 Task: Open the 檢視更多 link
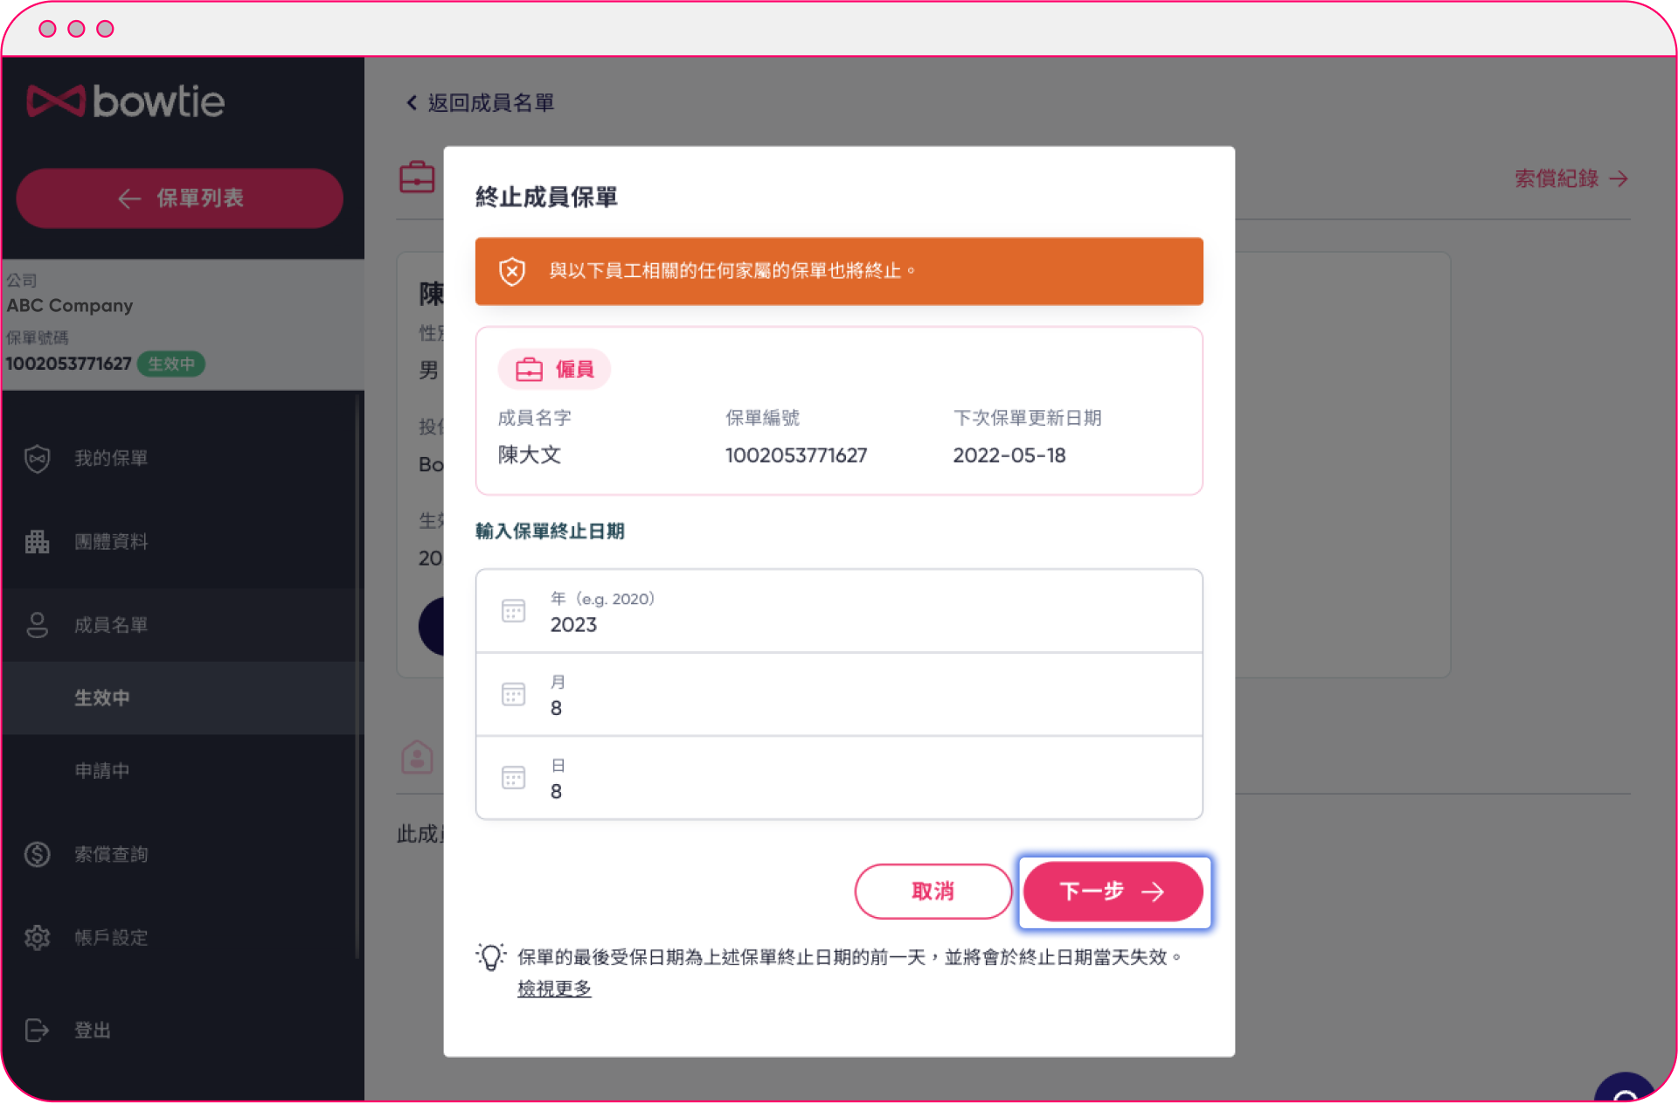(x=553, y=988)
